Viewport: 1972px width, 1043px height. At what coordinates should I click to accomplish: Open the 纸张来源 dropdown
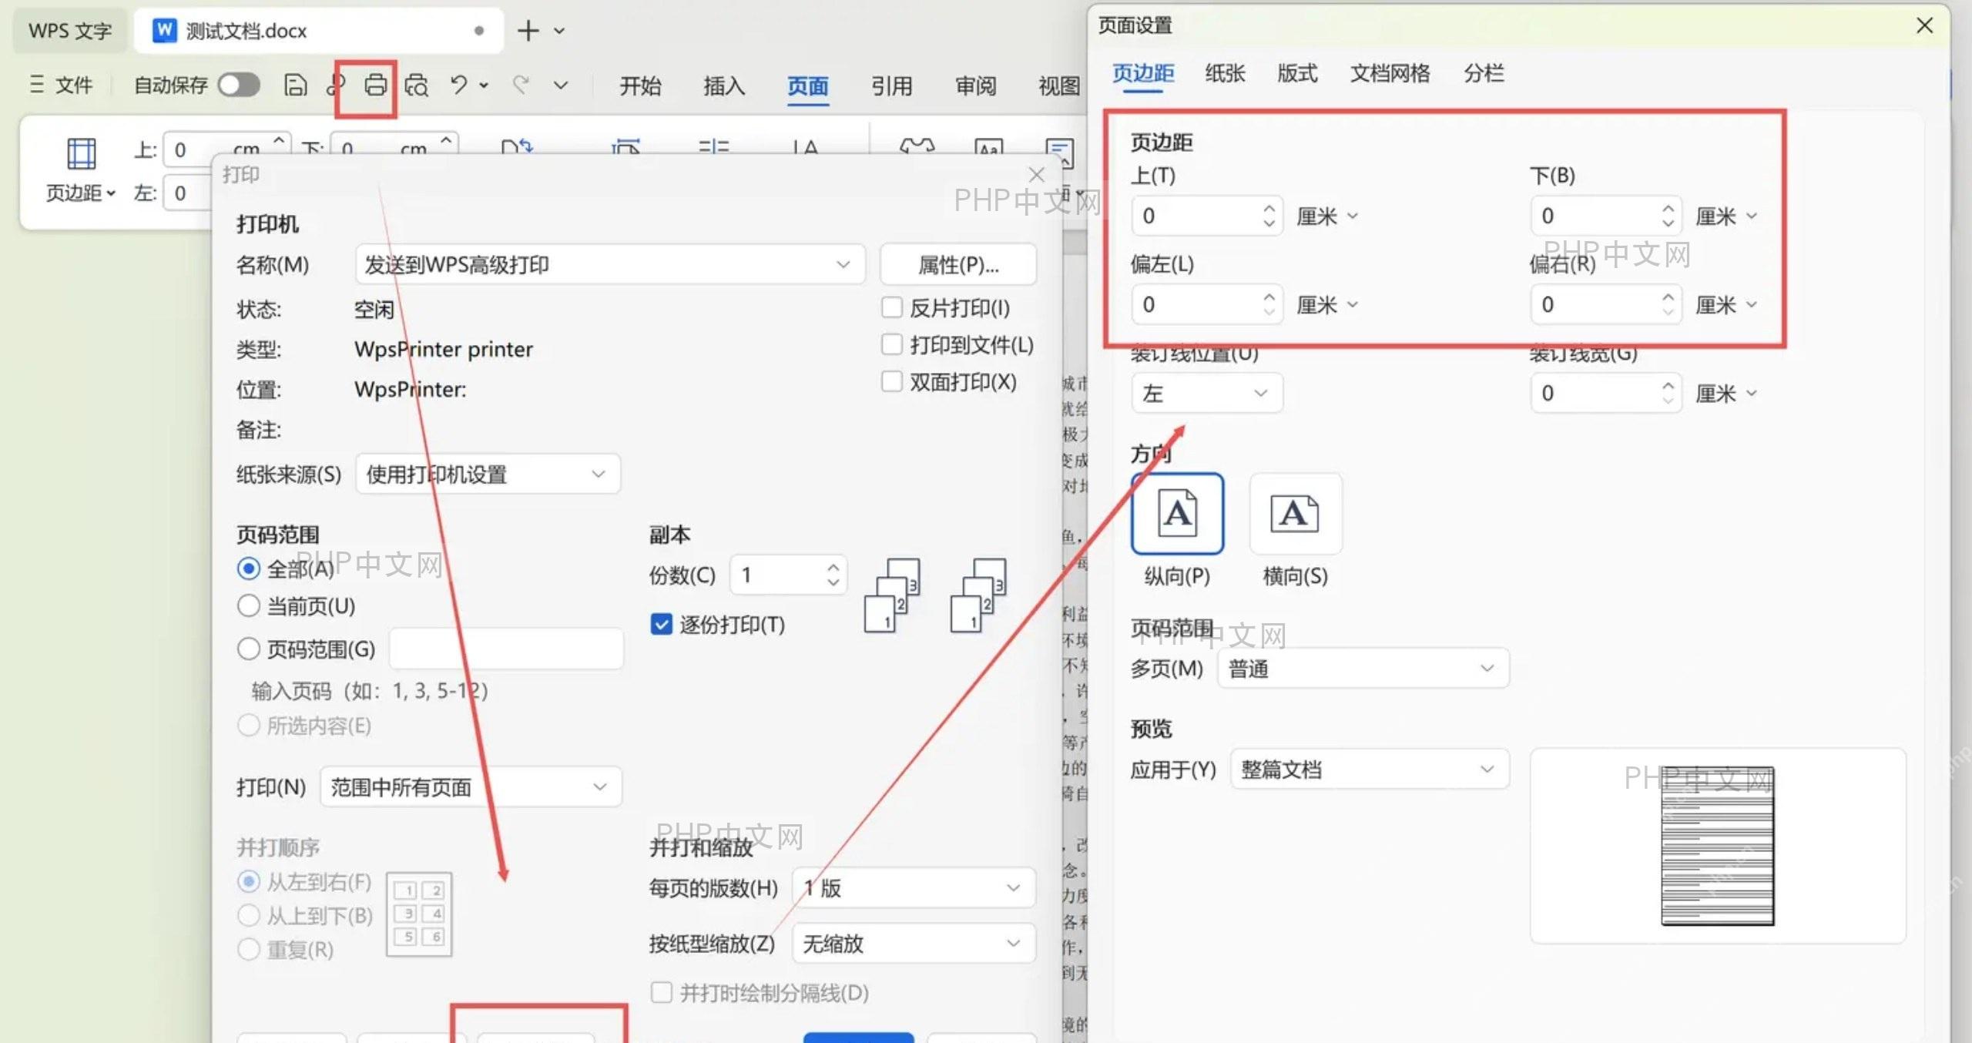(488, 474)
